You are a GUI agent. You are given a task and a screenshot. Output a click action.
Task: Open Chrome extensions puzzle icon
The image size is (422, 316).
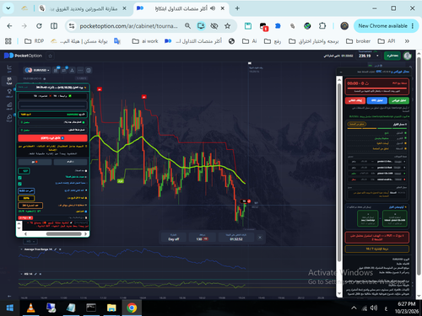click(322, 26)
